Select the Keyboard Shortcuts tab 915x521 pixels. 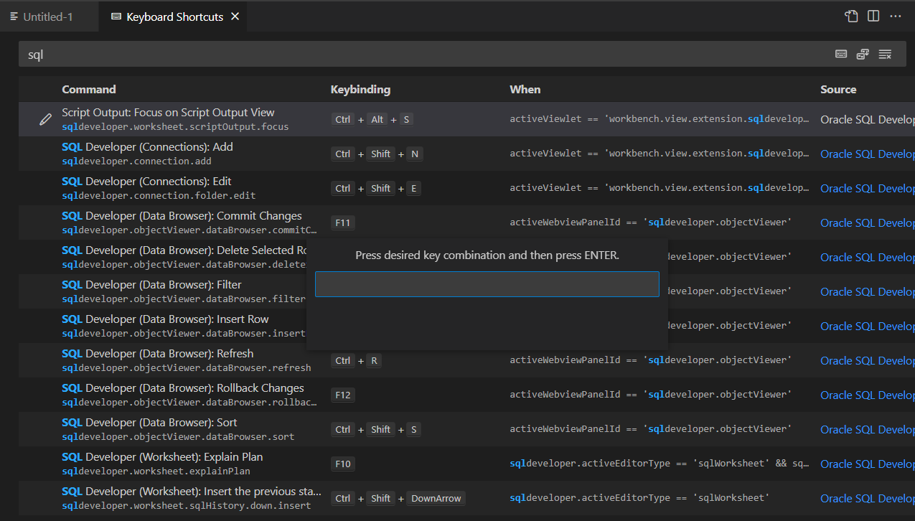point(174,17)
